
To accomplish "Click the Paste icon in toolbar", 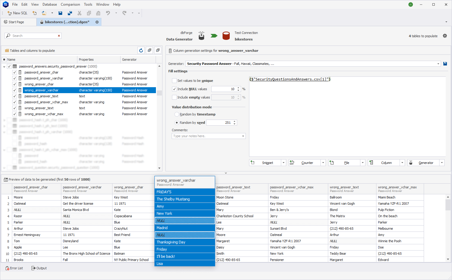I will tap(98, 13).
